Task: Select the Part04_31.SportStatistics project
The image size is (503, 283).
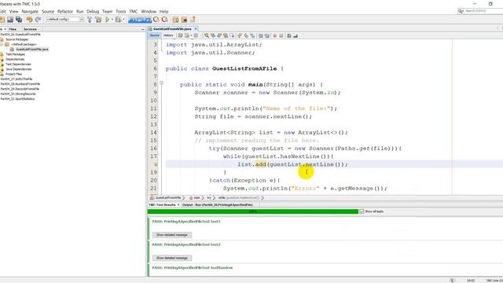Action: pyautogui.click(x=17, y=99)
